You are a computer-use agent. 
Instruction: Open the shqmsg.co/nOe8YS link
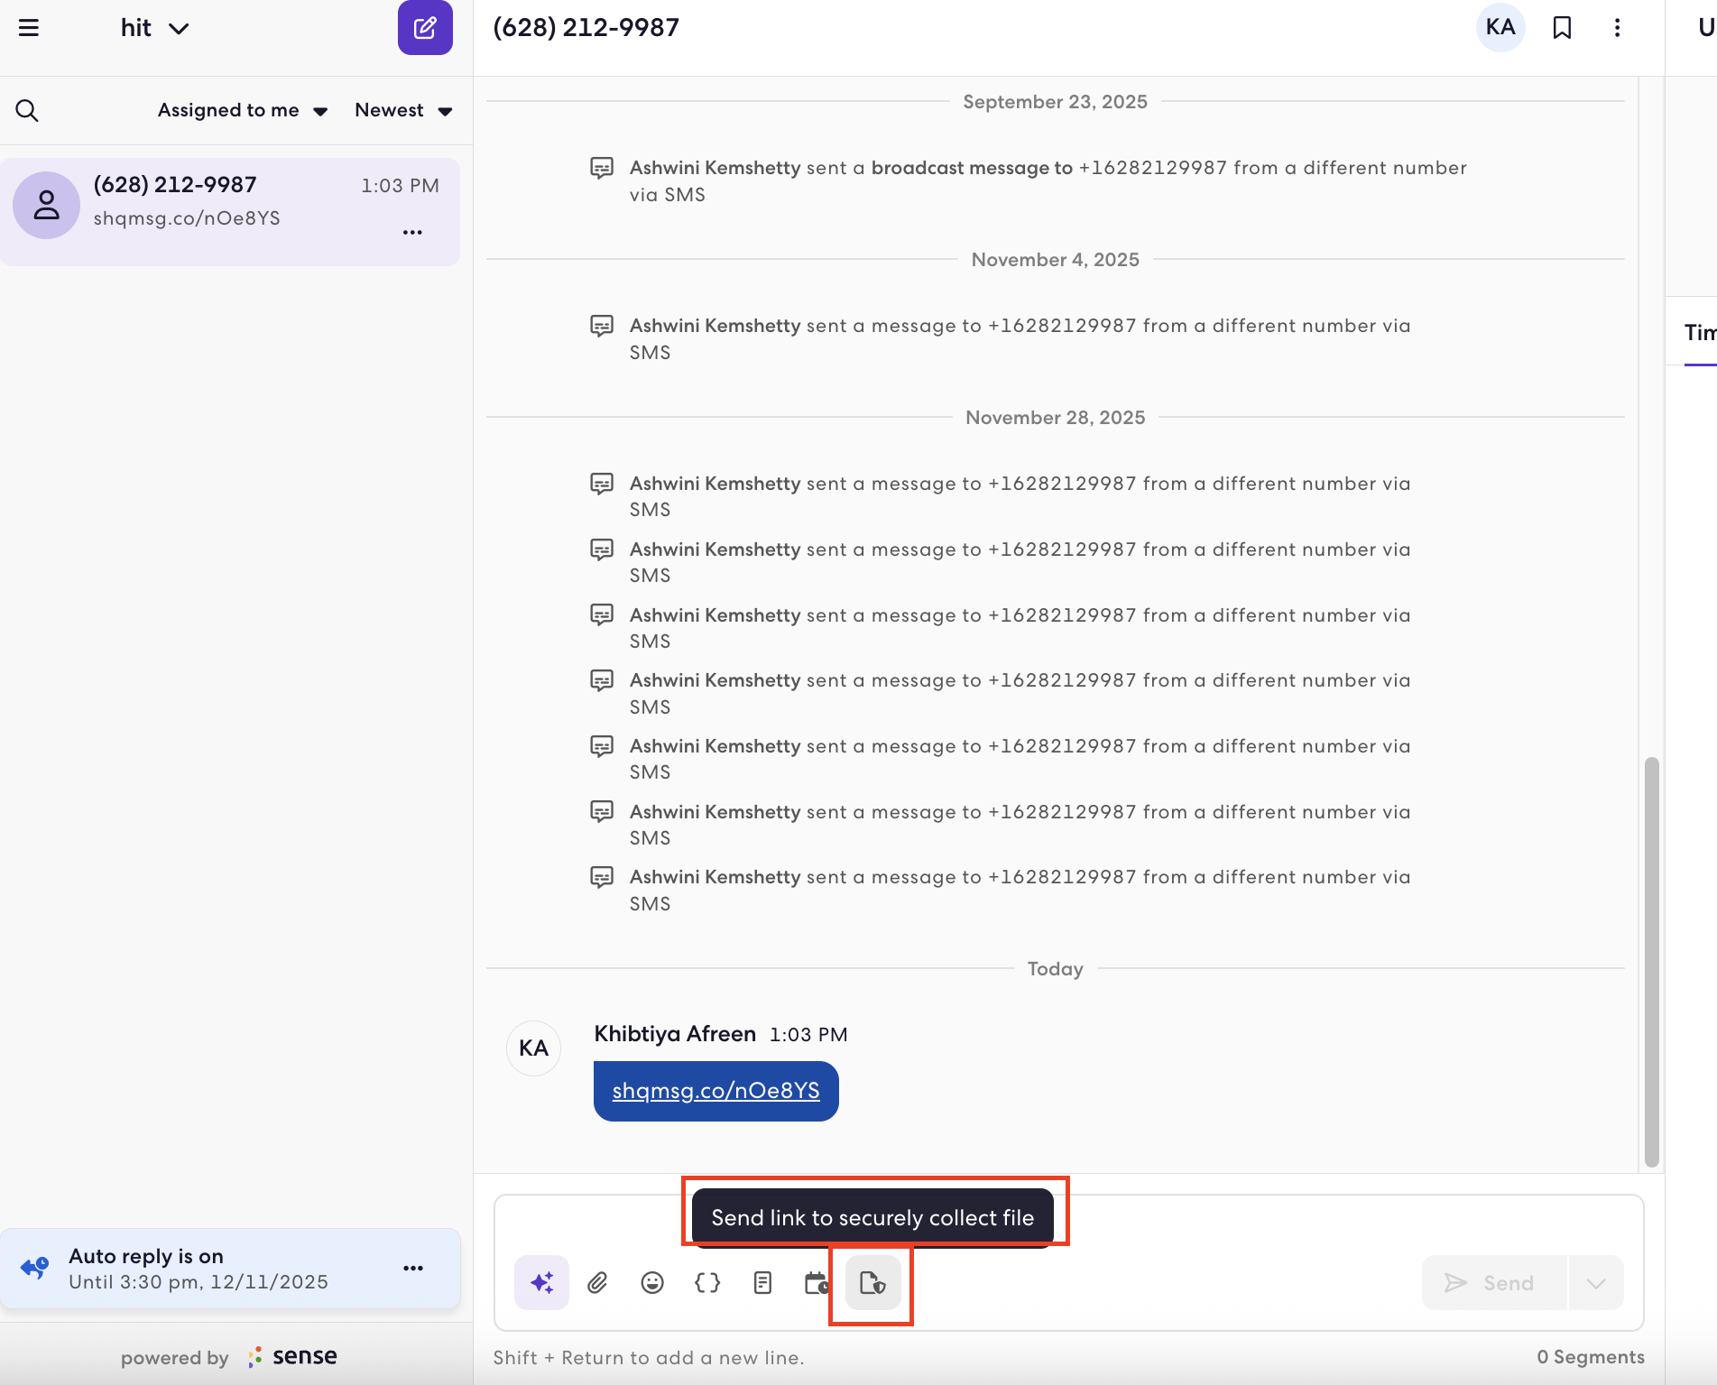(715, 1091)
